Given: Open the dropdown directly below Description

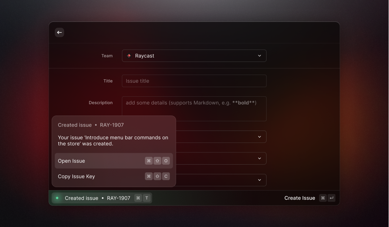Looking at the screenshot, I should click(259, 137).
